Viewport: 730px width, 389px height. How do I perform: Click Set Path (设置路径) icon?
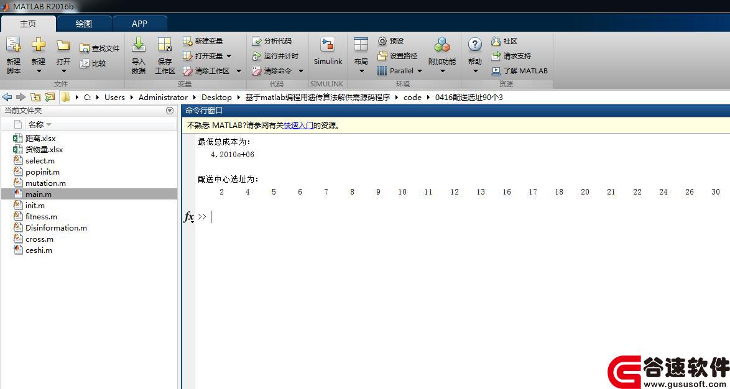click(382, 56)
